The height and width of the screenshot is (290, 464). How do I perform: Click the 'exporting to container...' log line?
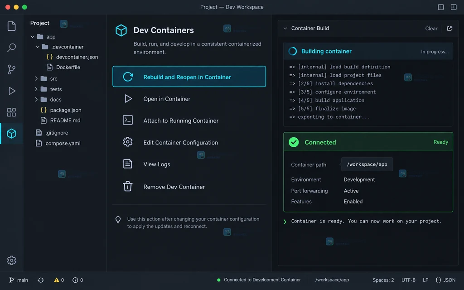pyautogui.click(x=329, y=117)
